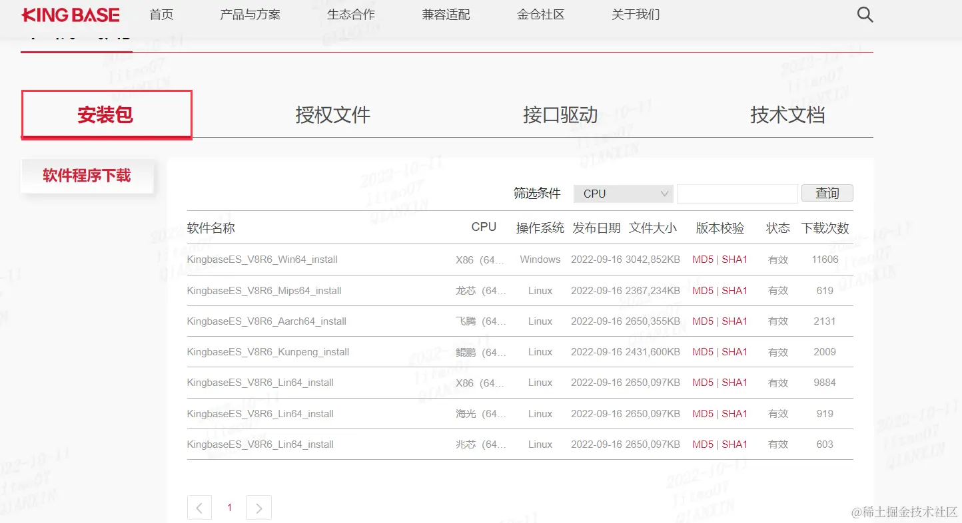Open MD5 for Mips64 install

pyautogui.click(x=703, y=291)
